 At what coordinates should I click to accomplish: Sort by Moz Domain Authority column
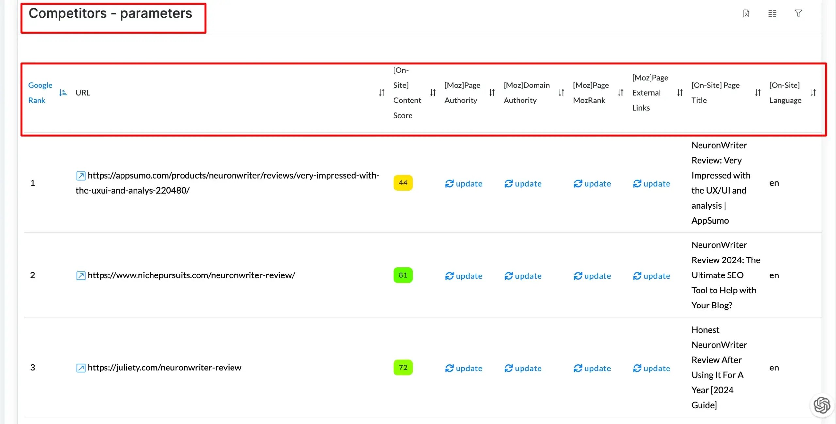pos(561,93)
